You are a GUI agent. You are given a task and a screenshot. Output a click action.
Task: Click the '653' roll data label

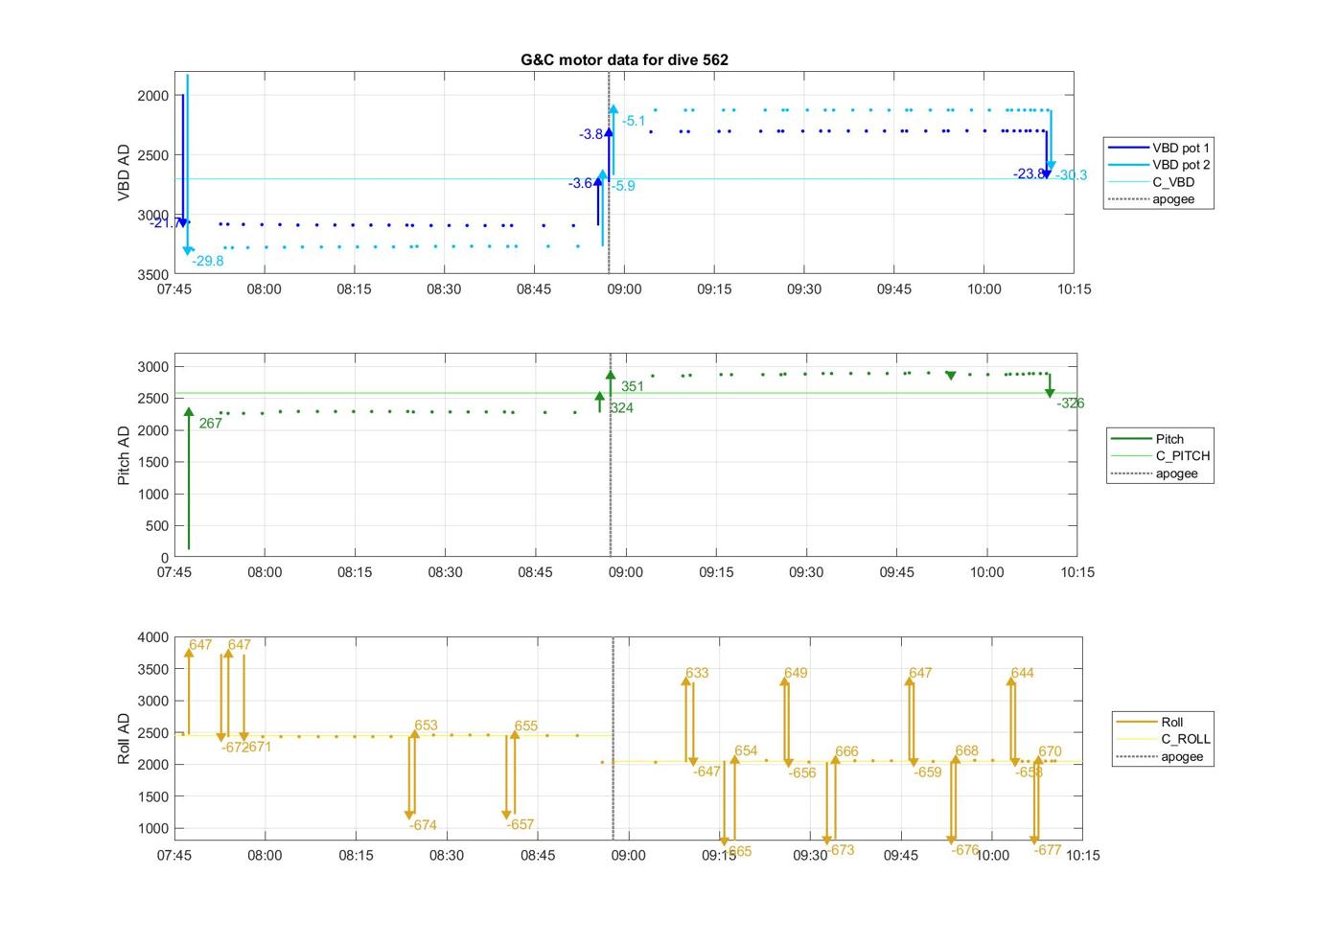coord(426,726)
